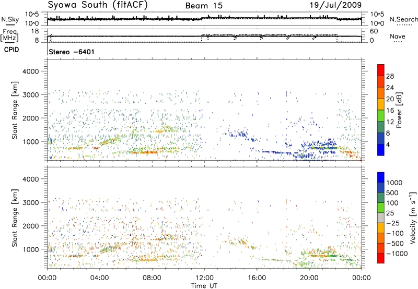418x289 pixels.
Task: Click the "CPID" row label
Action: 11,50
